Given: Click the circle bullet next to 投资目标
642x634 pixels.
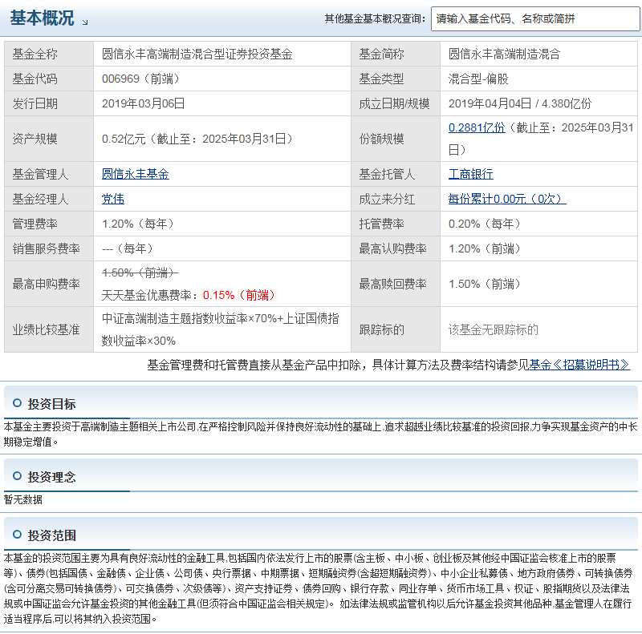Looking at the screenshot, I should pos(17,403).
